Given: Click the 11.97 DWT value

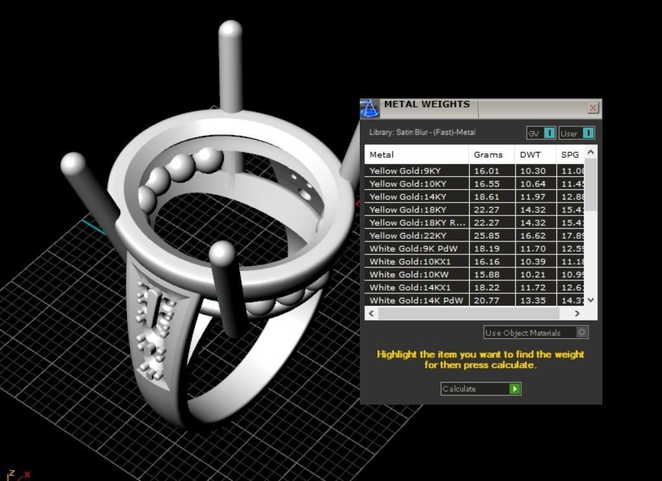Looking at the screenshot, I should 533,197.
